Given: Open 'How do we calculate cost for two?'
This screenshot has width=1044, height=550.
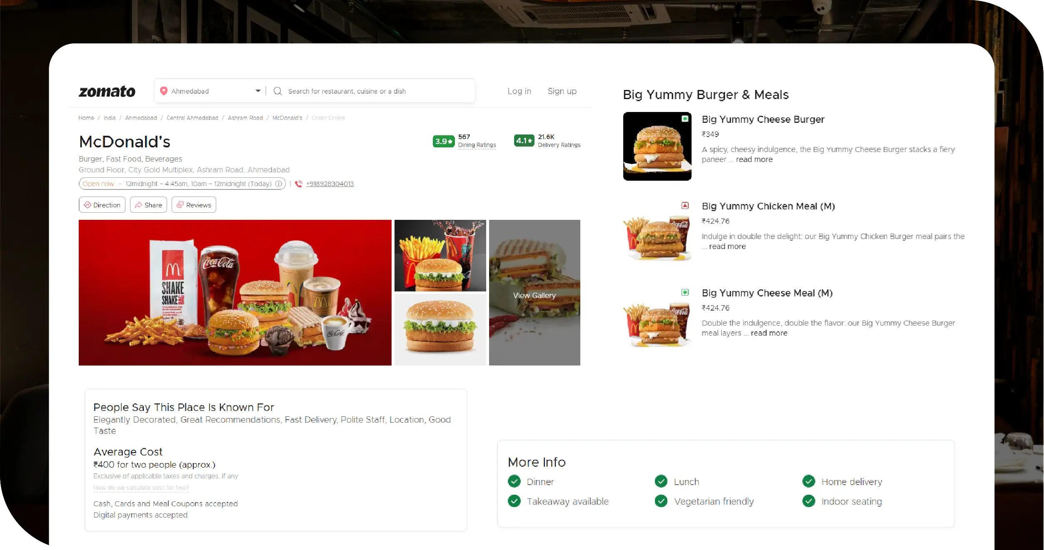Looking at the screenshot, I should [141, 487].
